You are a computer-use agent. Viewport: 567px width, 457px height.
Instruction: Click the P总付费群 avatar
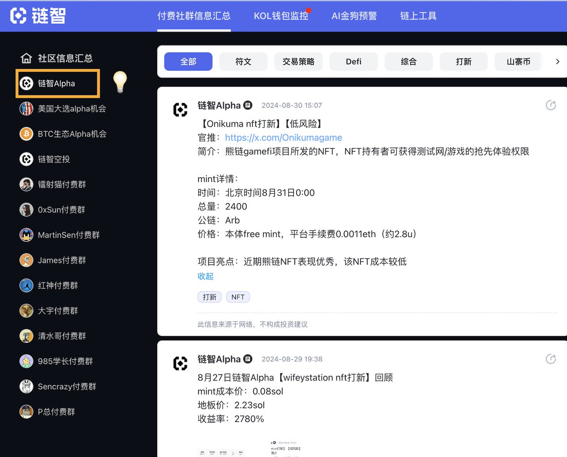(x=26, y=412)
